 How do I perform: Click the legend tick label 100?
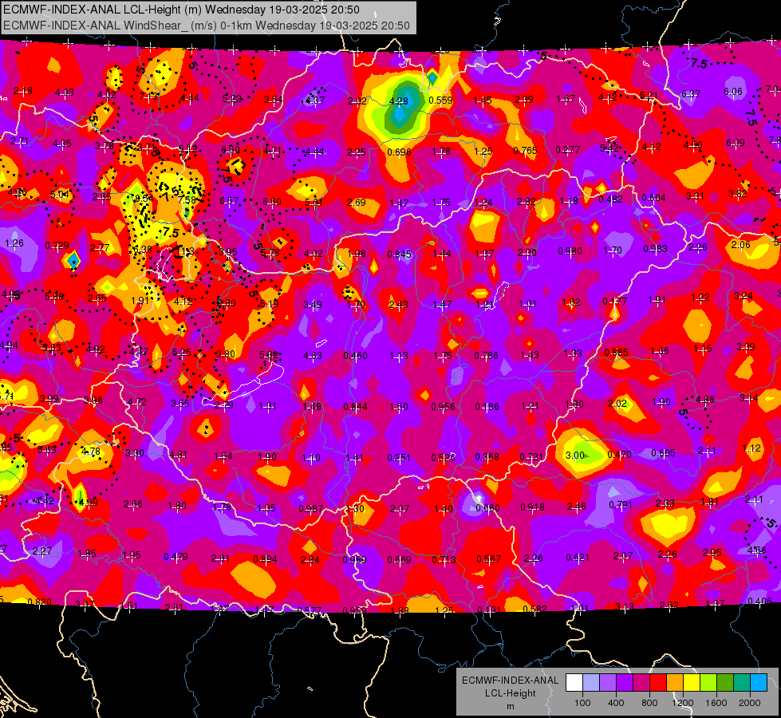(x=582, y=703)
